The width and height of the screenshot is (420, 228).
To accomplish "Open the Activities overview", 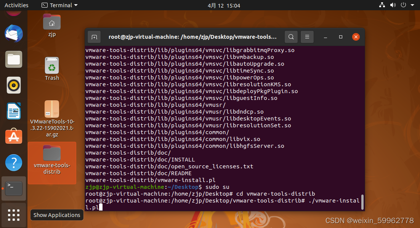I will [x=16, y=5].
